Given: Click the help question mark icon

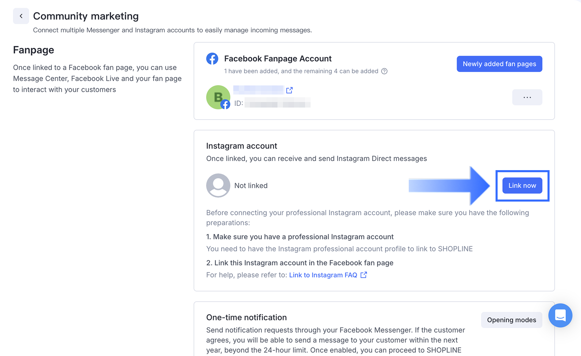Looking at the screenshot, I should (384, 71).
